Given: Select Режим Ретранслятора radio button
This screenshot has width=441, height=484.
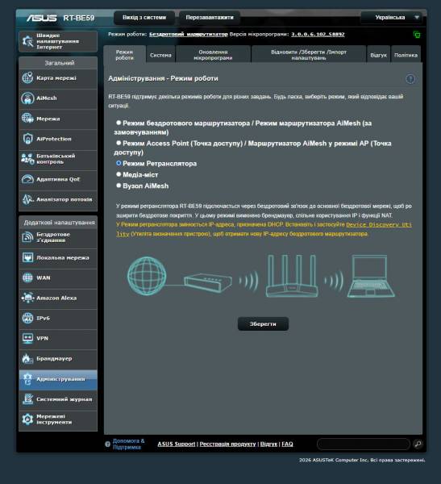Looking at the screenshot, I should [119, 163].
